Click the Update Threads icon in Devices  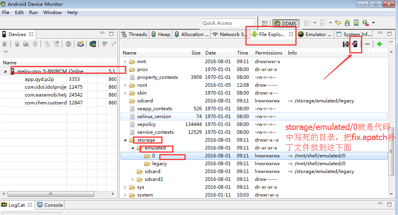click(47, 44)
